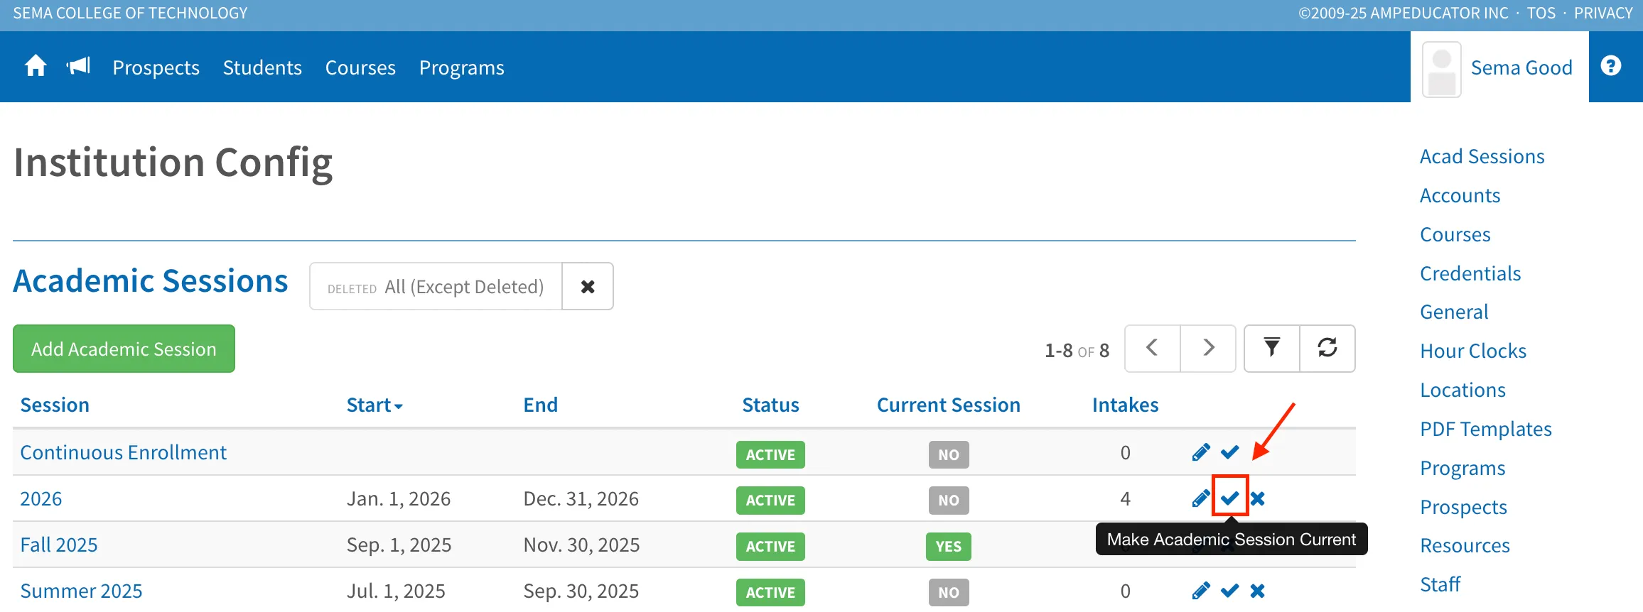Screen dimensions: 1643x612
Task: Edit the Continuous Enrollment session
Action: point(1201,452)
